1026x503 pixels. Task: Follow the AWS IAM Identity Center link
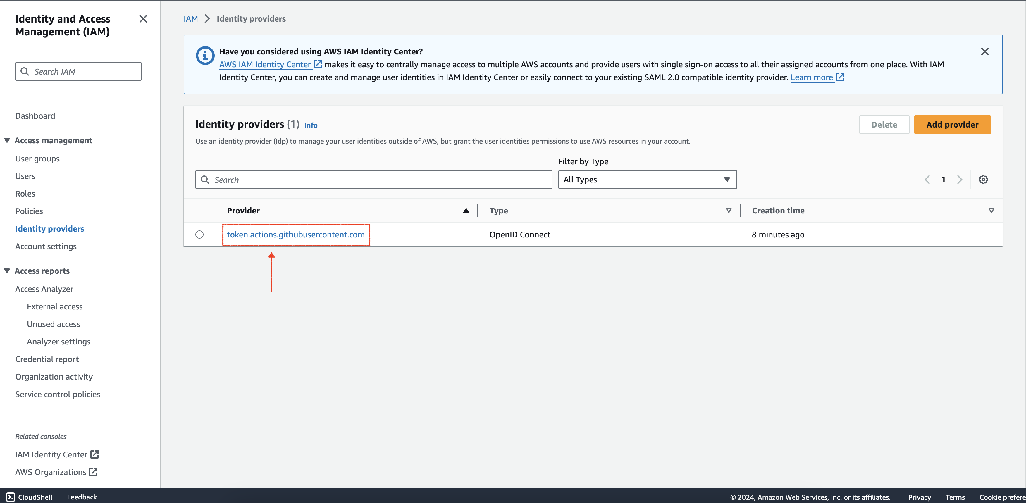(x=265, y=64)
